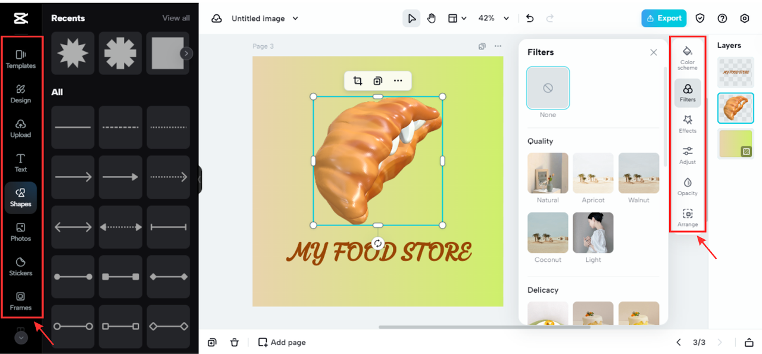Add the line with hollow diamond ends
The width and height of the screenshot is (762, 354).
[168, 326]
